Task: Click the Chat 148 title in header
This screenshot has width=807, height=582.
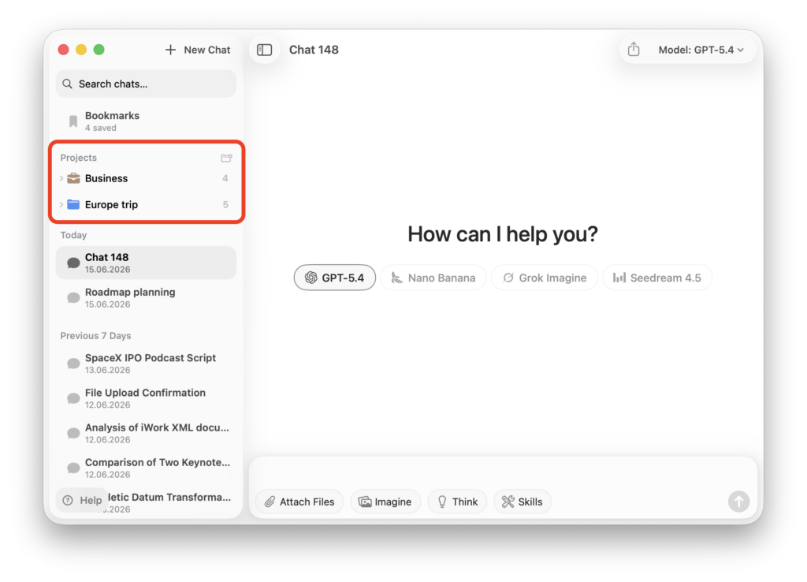Action: (314, 50)
